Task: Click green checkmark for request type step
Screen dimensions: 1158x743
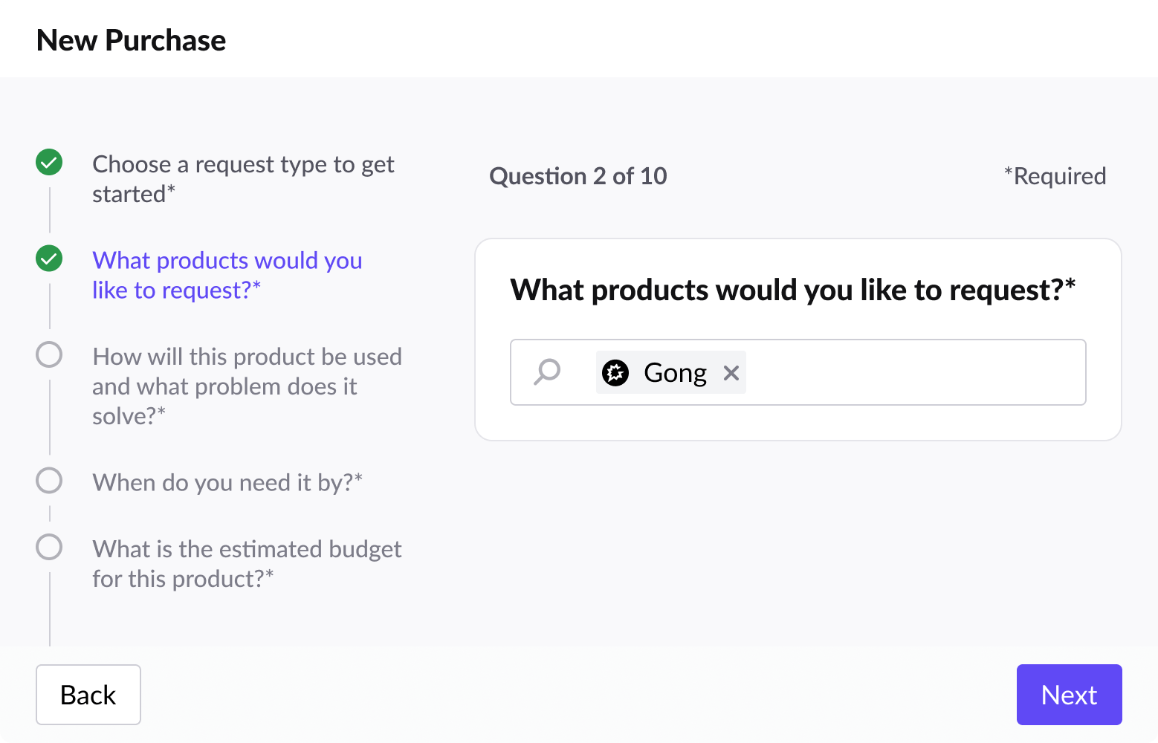Action: click(49, 162)
